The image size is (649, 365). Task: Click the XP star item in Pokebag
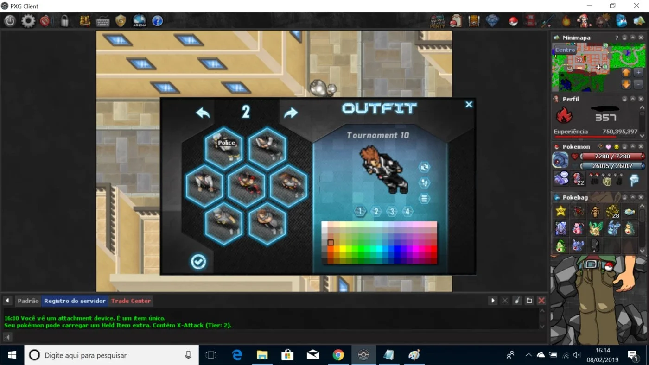click(x=561, y=212)
